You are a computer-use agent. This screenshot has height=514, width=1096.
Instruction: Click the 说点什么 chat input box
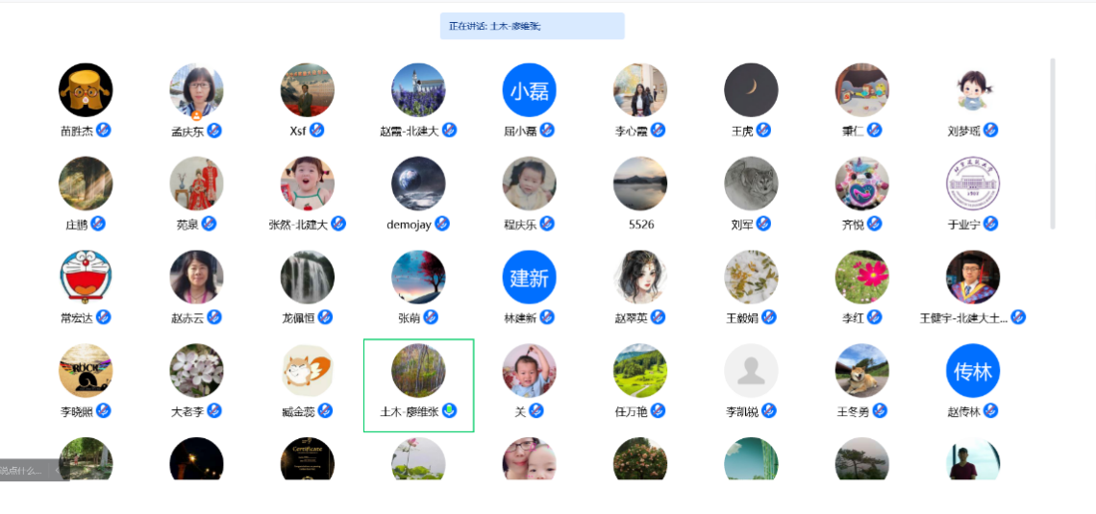pyautogui.click(x=23, y=471)
